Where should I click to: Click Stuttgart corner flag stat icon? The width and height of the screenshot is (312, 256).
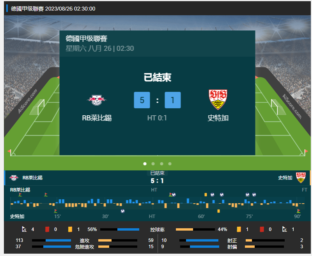point(285,229)
